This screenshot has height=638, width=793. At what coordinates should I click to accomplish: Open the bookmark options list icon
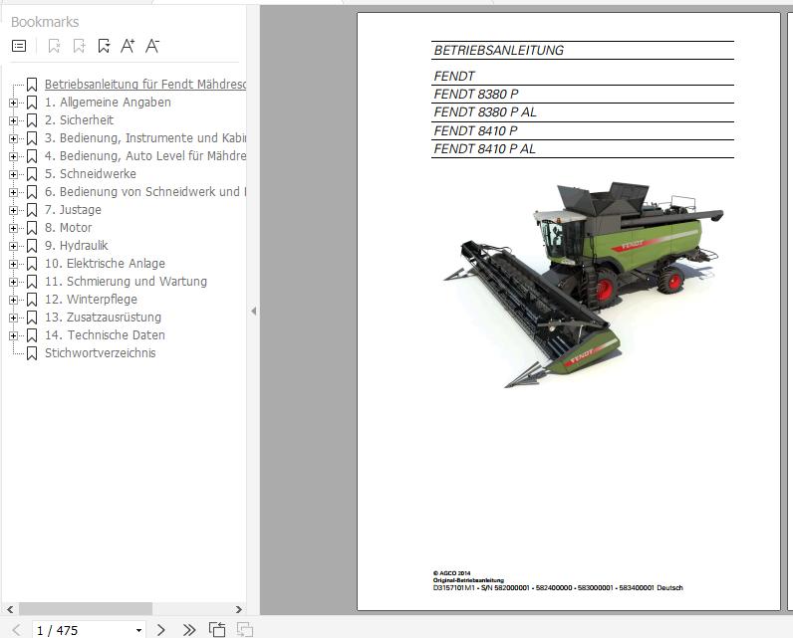(x=19, y=46)
